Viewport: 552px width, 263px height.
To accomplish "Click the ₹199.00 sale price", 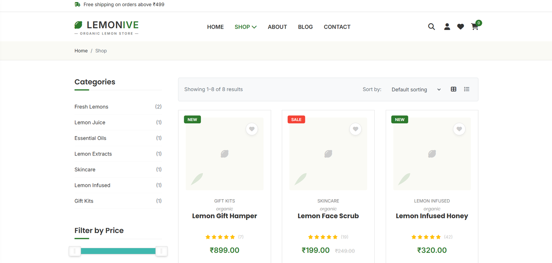I will (x=316, y=250).
